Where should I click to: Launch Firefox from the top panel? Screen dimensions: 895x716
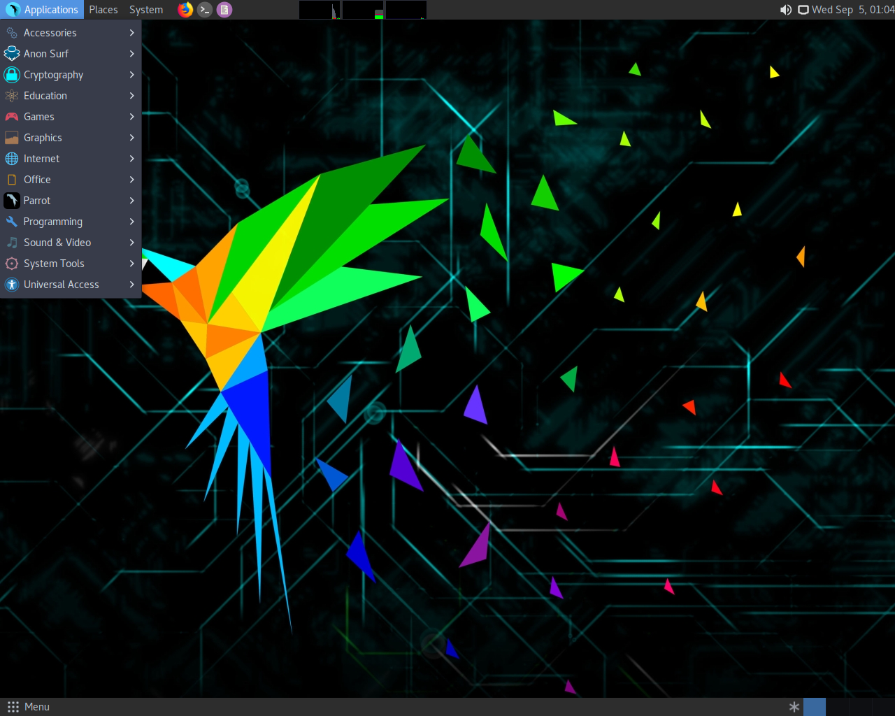click(185, 10)
